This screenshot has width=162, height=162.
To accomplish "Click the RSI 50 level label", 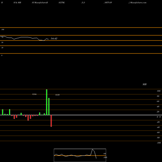I will click(2, 42).
